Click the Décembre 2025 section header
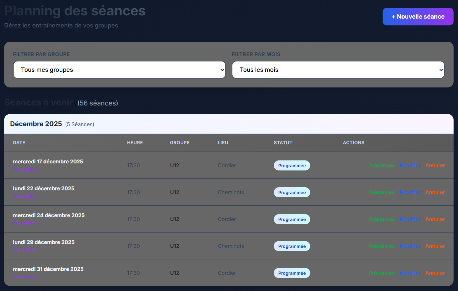The image size is (458, 291). 36,124
